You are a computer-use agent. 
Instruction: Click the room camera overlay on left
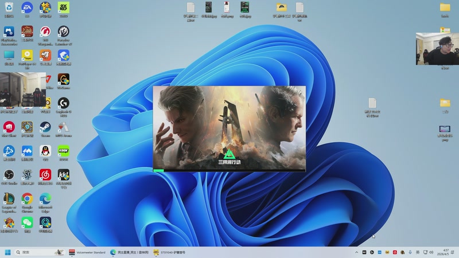click(23, 89)
